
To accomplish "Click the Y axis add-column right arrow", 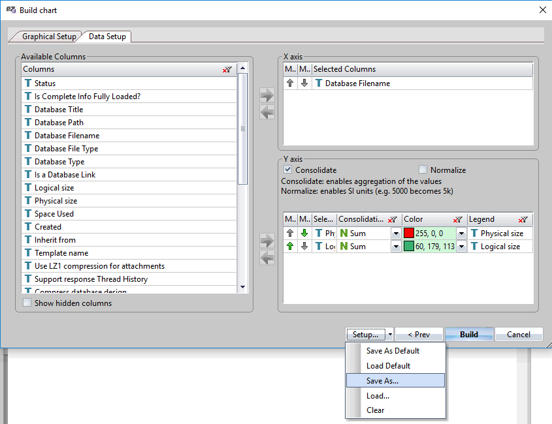I will (267, 241).
